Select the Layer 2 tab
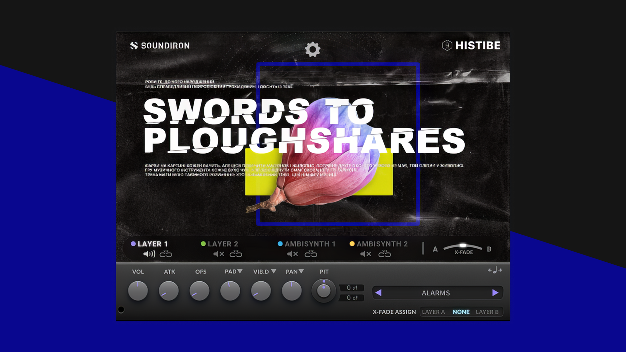 point(223,243)
